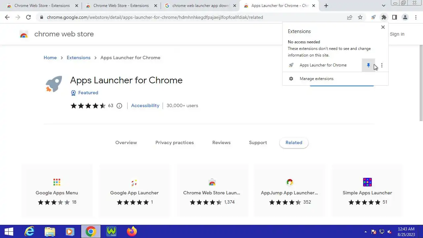The image size is (423, 238).
Task: Open the Games app on taskbar
Action: 111,231
